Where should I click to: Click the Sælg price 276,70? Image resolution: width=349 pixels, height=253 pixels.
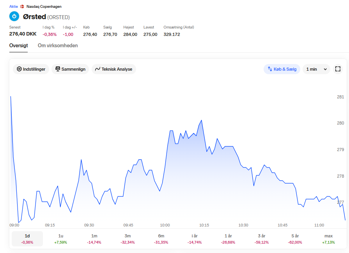click(110, 34)
